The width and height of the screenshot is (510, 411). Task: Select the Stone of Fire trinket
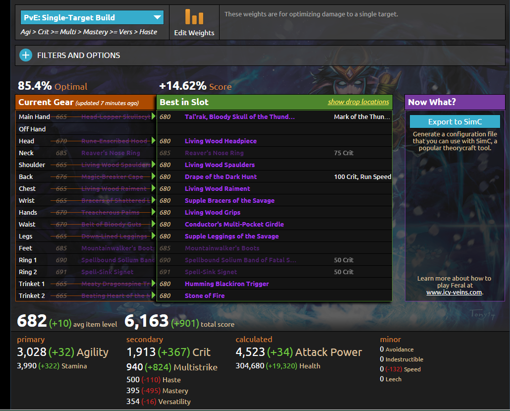point(205,296)
